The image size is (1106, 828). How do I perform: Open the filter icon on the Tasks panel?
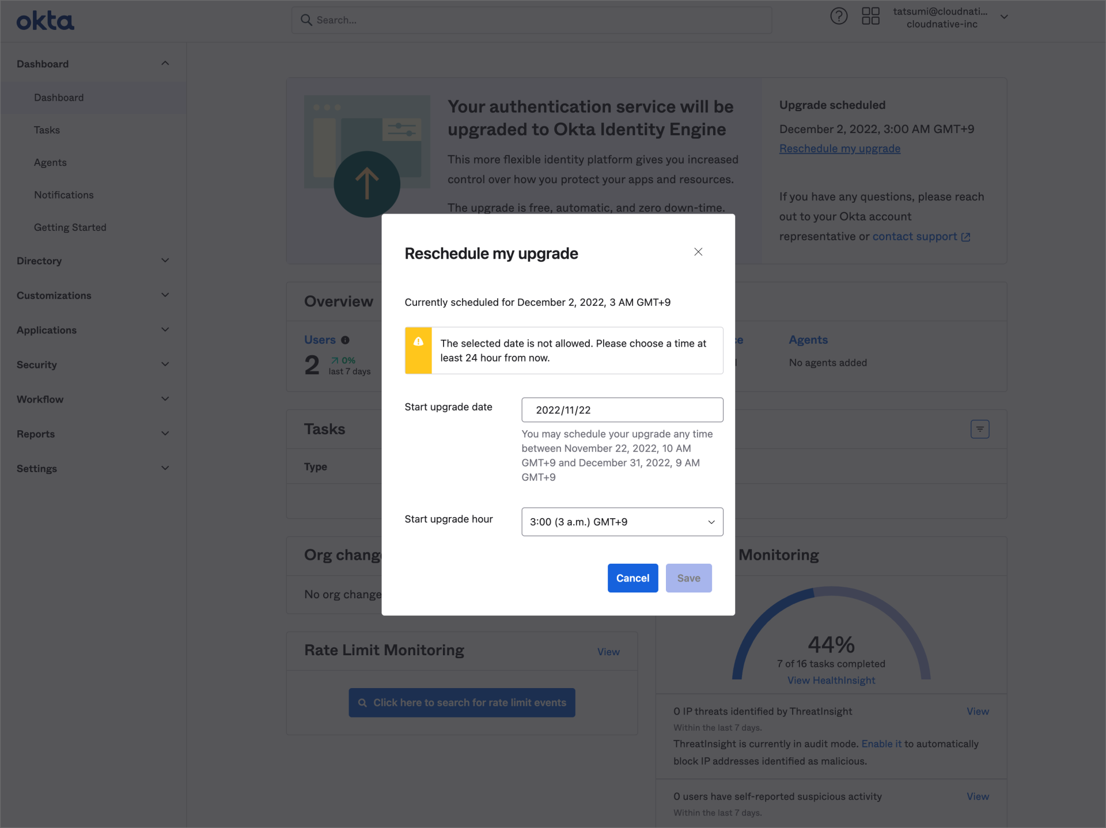pyautogui.click(x=980, y=428)
